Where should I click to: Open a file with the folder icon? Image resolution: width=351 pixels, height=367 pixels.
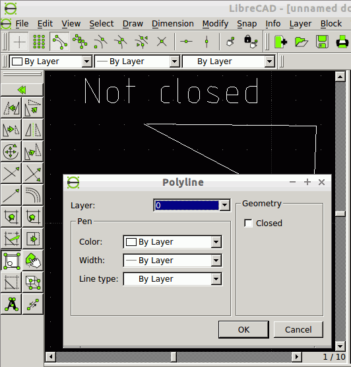[x=302, y=42]
